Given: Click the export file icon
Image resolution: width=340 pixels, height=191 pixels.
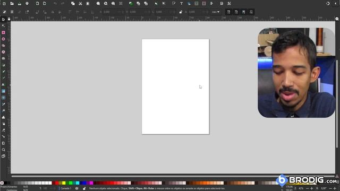Looking at the screenshot, I should (x=45, y=4).
